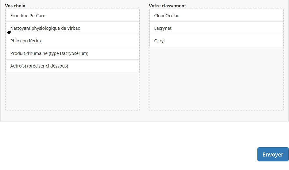
Task: Click the Vos choix heading
Action: click(x=15, y=6)
